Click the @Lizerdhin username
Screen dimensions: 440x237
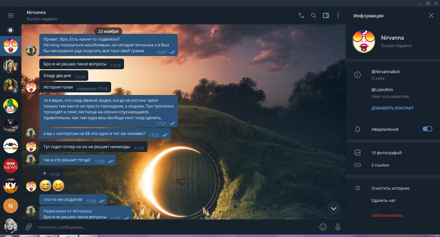(382, 90)
